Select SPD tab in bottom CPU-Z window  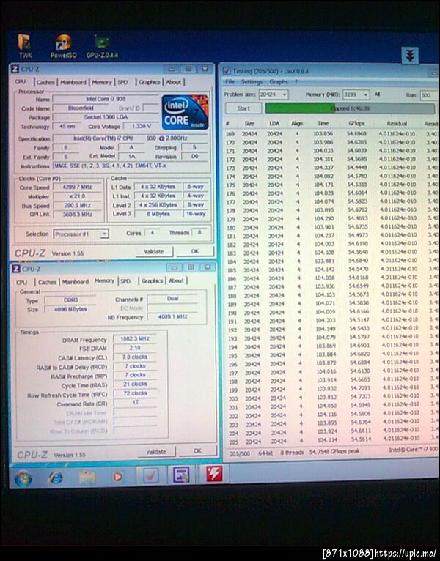125,281
